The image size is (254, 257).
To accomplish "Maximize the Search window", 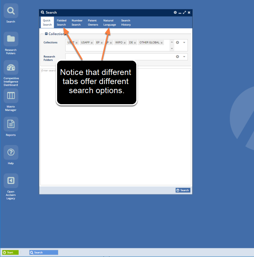I will point(184,12).
